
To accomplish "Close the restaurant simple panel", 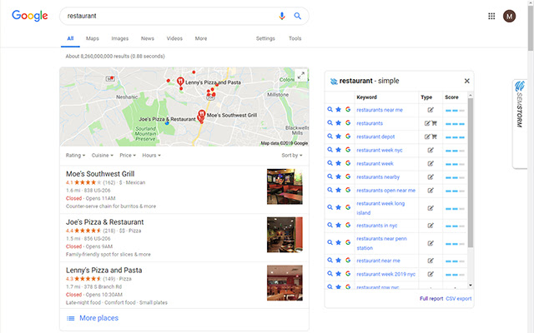I will 467,81.
